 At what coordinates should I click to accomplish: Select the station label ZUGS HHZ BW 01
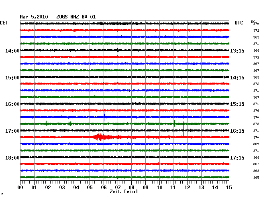[76, 17]
